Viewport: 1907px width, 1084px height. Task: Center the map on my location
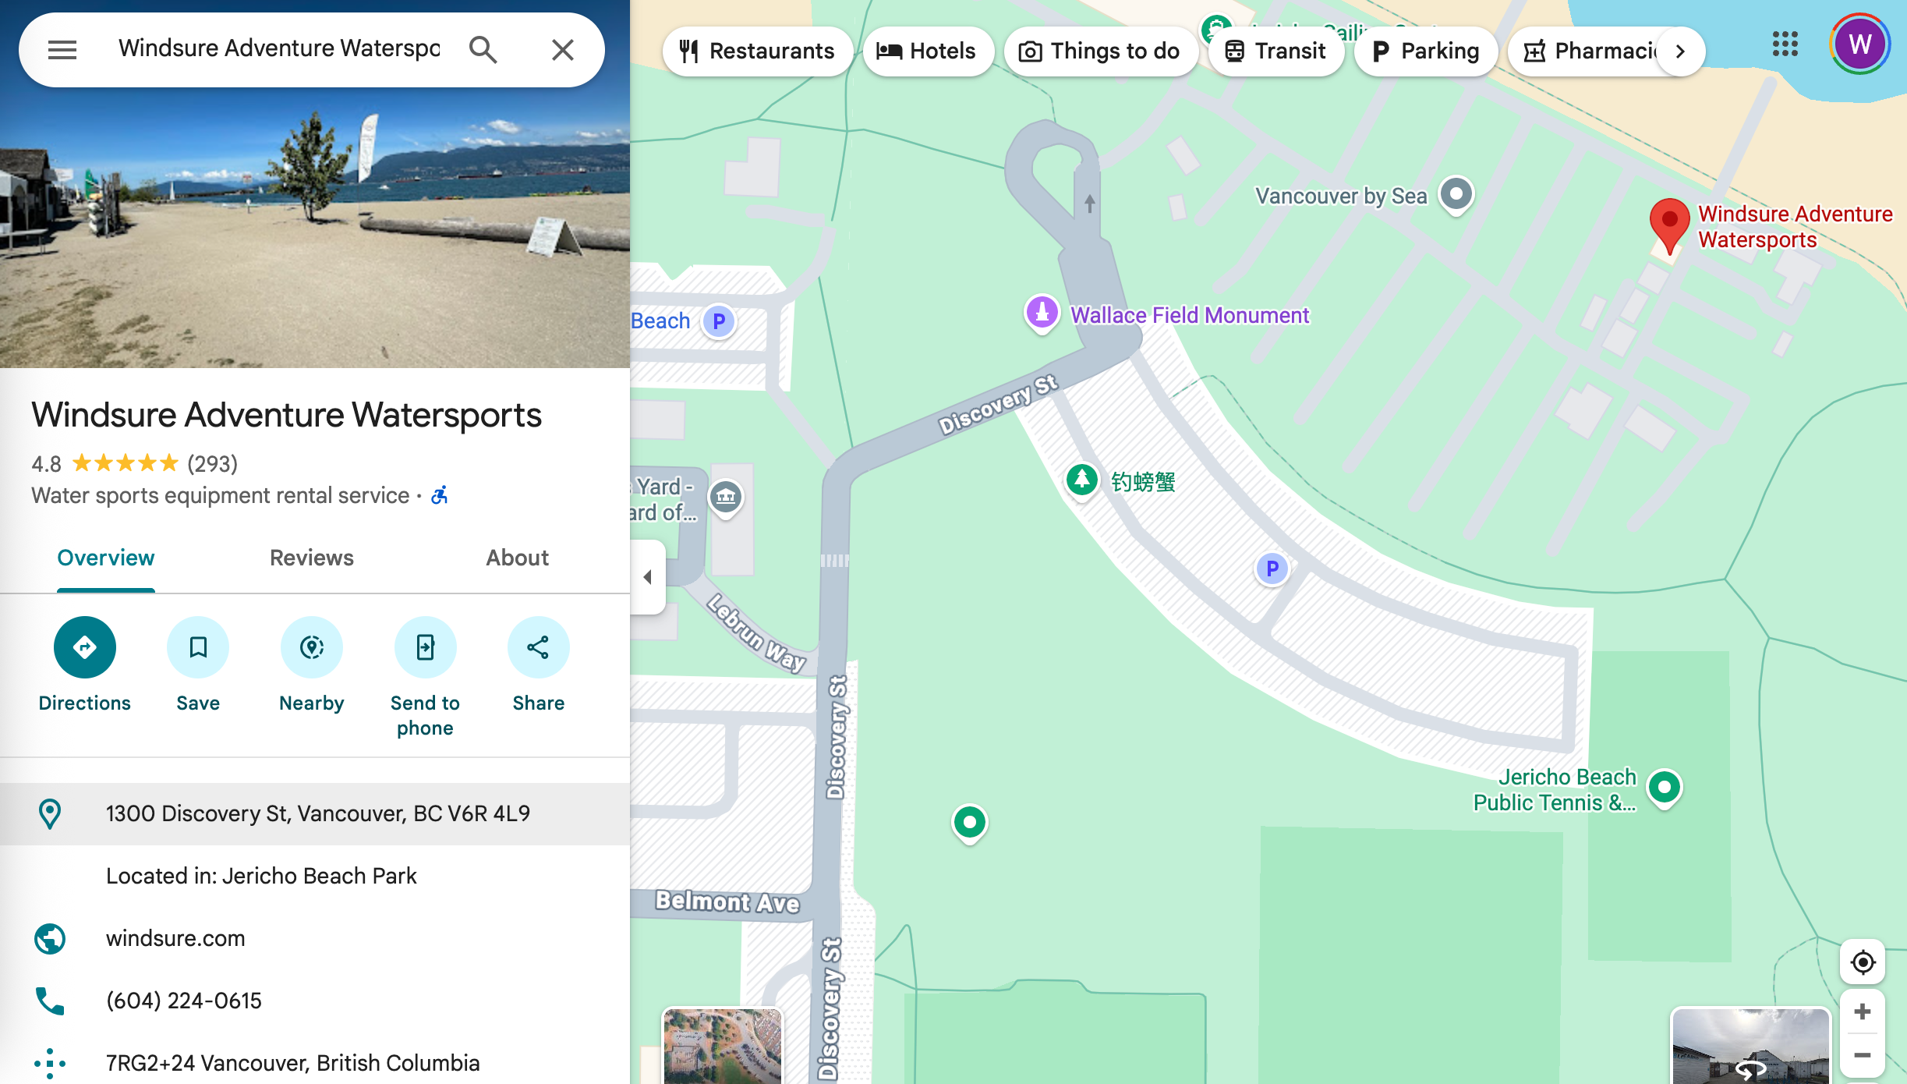pyautogui.click(x=1863, y=962)
